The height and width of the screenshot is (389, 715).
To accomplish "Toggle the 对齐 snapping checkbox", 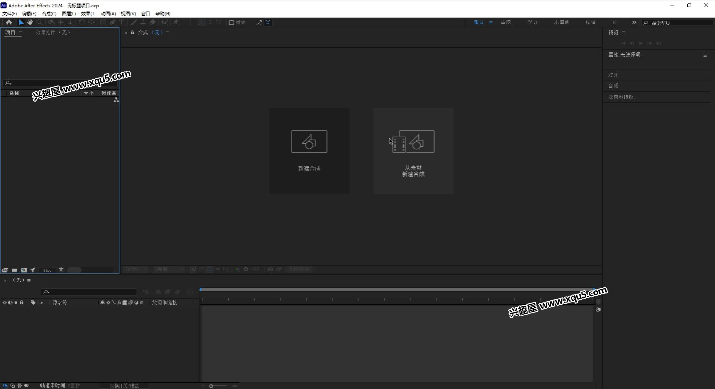I will click(x=231, y=23).
